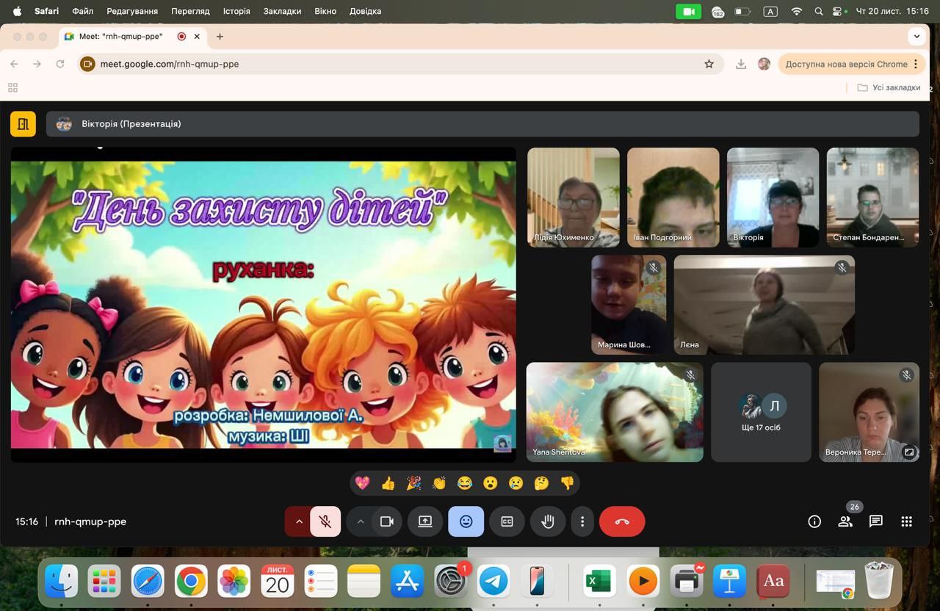Open the three-dot more options menu

pos(582,521)
